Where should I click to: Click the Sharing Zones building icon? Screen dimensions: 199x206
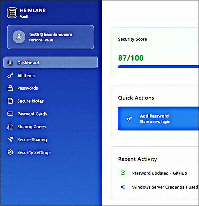tap(10, 127)
